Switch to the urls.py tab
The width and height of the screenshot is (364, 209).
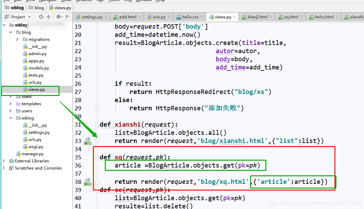159,17
